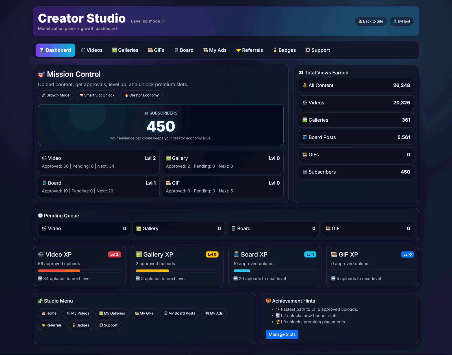Click the eyes icon beside Total Views Earned
Image resolution: width=452 pixels, height=355 pixels.
301,73
